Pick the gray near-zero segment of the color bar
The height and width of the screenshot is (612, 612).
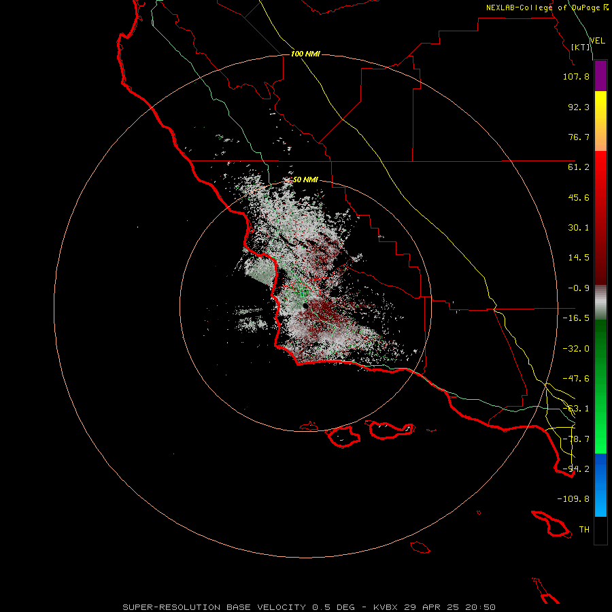point(600,303)
